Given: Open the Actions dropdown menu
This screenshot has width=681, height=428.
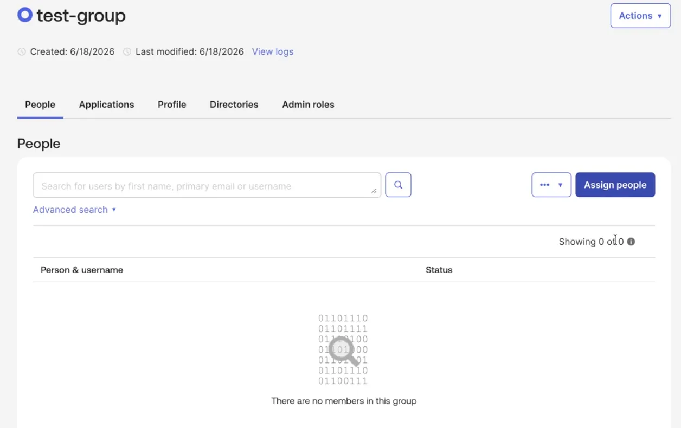Looking at the screenshot, I should (x=640, y=16).
